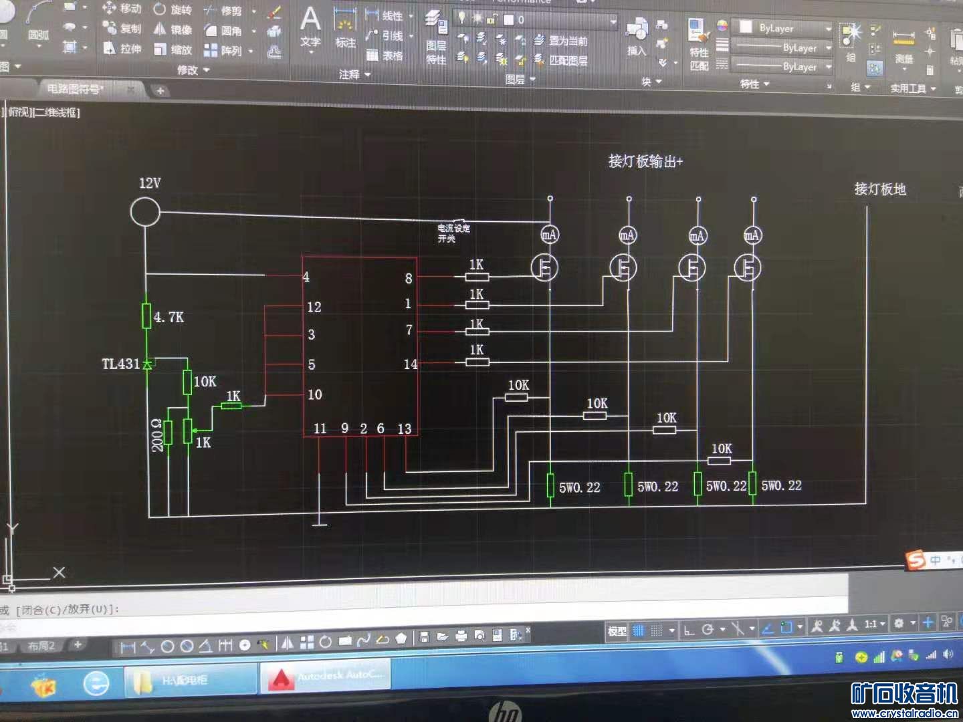Open Layer Properties (图层特性)
Viewport: 963px width, 722px height.
[437, 37]
